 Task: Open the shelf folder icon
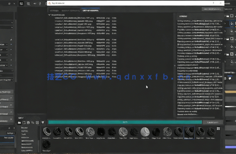tap(19, 123)
